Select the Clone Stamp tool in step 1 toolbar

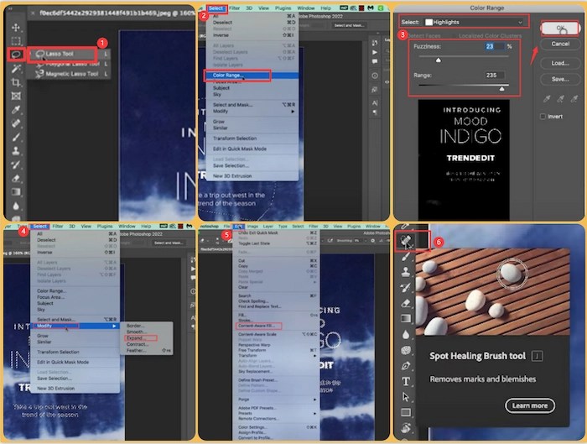(16, 151)
